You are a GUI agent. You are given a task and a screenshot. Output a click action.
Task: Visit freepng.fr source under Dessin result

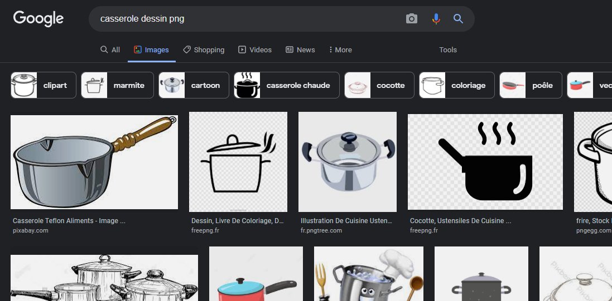point(205,230)
